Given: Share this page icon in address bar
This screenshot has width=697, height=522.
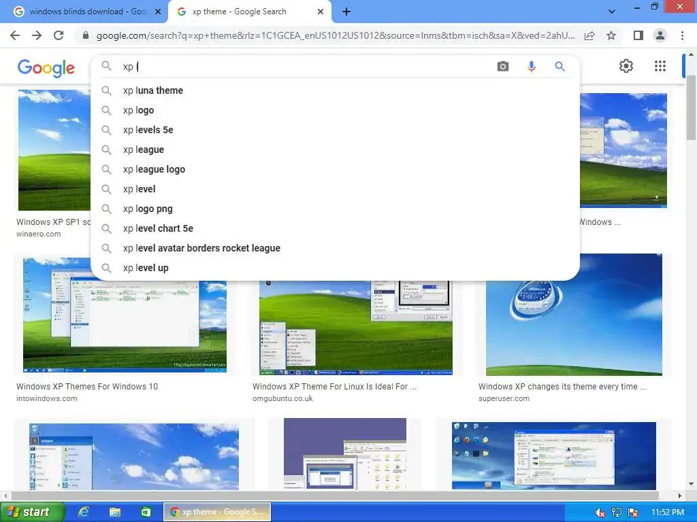Looking at the screenshot, I should point(589,35).
